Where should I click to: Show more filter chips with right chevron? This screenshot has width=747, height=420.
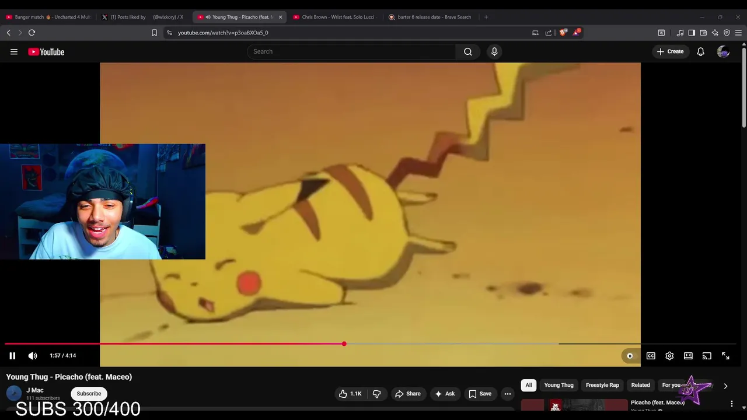(725, 386)
